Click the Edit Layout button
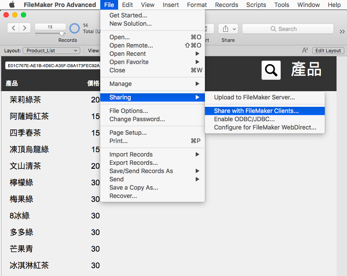The width and height of the screenshot is (347, 276). click(328, 51)
